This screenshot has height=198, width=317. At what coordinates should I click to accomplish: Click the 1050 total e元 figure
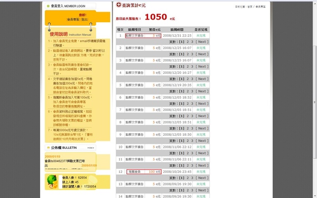(156, 17)
